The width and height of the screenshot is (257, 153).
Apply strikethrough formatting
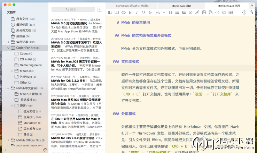150,12
